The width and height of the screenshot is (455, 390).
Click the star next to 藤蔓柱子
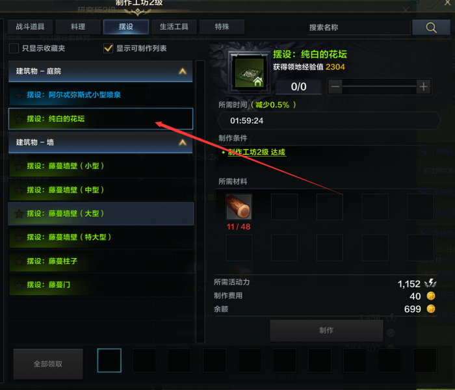tap(19, 261)
